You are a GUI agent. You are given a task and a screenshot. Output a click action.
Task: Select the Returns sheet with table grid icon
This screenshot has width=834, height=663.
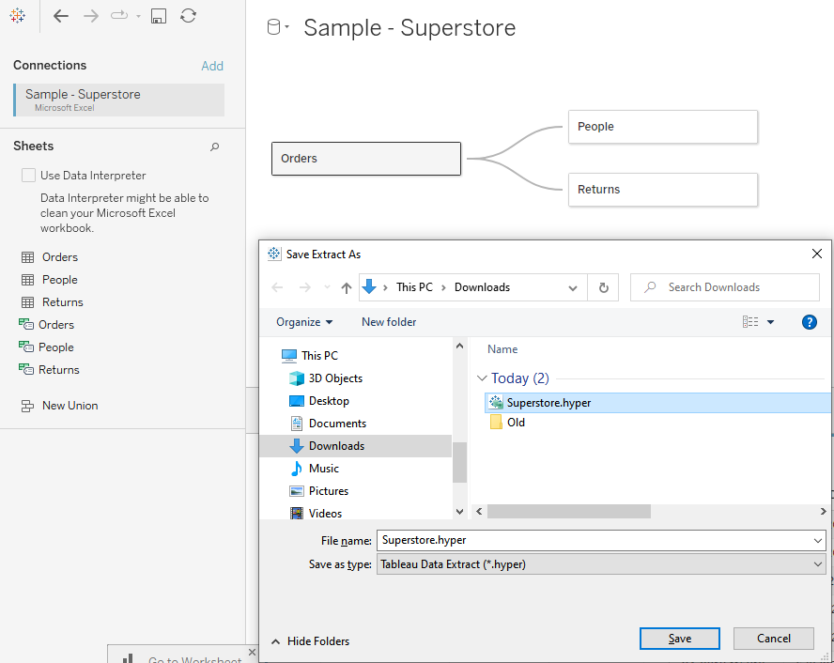click(53, 302)
